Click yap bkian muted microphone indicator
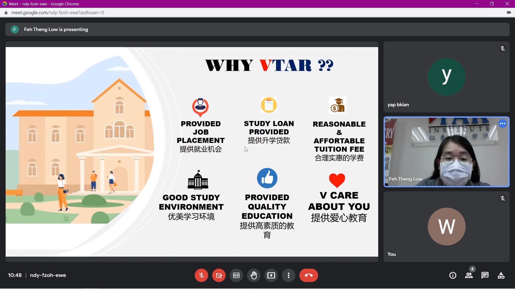This screenshot has height=289, width=515. [x=503, y=48]
